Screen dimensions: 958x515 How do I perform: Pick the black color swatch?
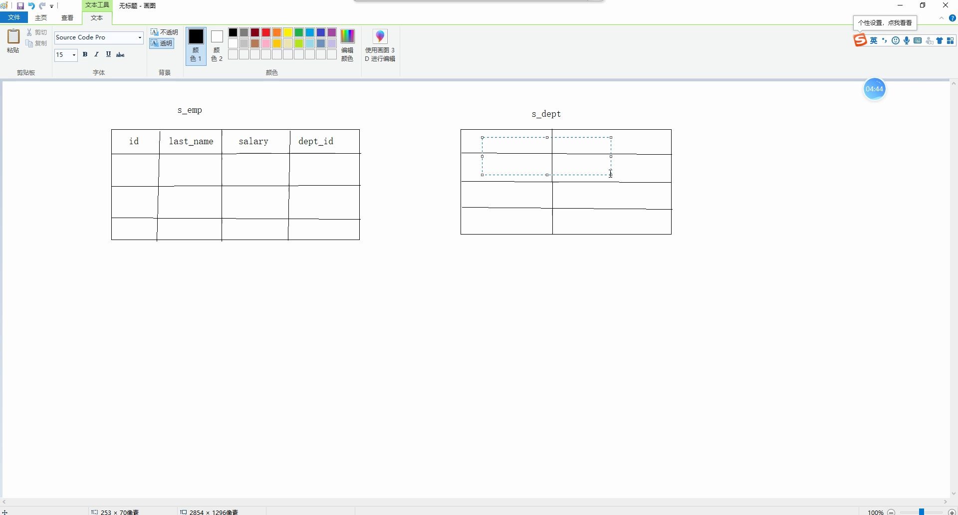click(x=233, y=32)
